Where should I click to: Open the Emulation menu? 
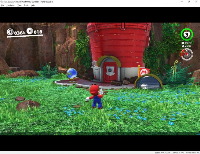pos(11,5)
